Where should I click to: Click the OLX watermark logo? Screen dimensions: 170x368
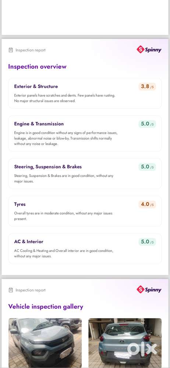click(142, 349)
